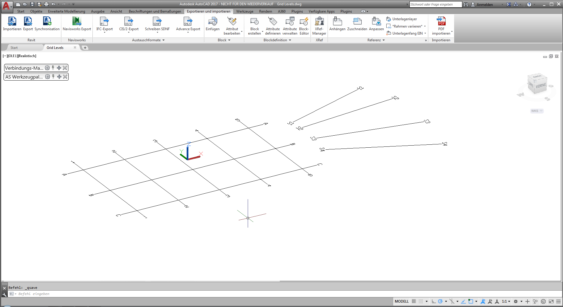Image resolution: width=563 pixels, height=307 pixels.
Task: Click the Revit Export icon
Action: click(x=28, y=21)
